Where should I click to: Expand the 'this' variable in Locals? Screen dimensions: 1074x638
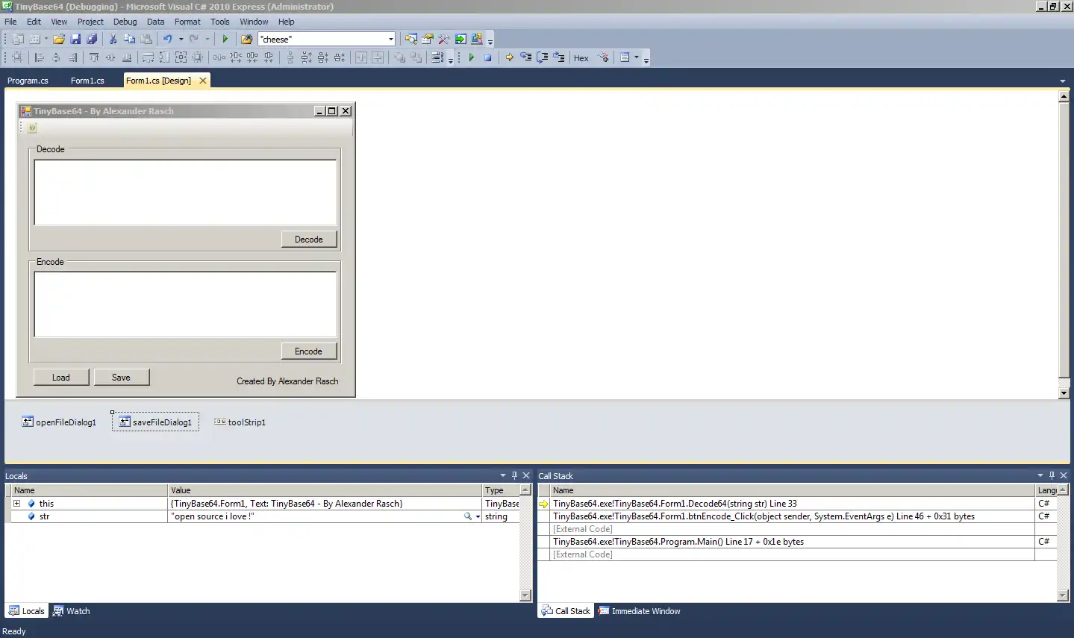coord(16,504)
